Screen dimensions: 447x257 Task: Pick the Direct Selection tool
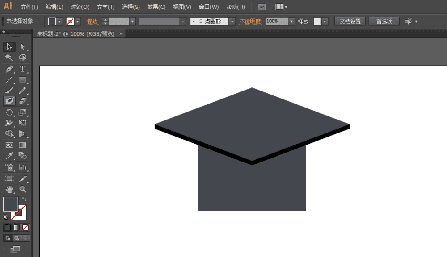22,47
